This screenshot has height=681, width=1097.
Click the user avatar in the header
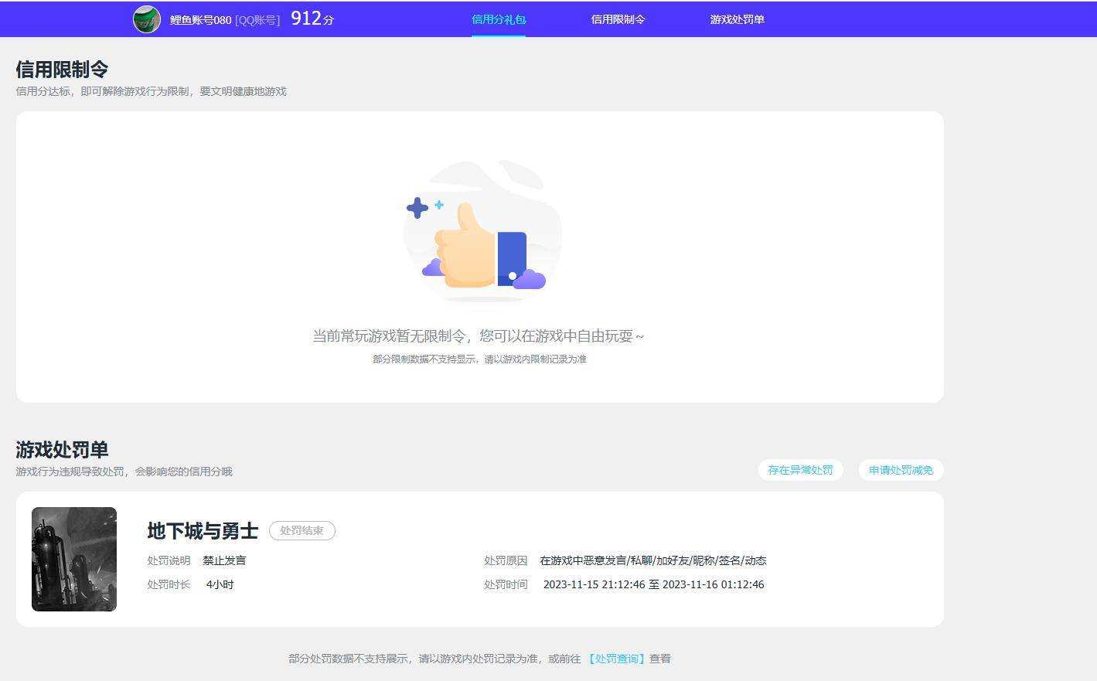147,19
